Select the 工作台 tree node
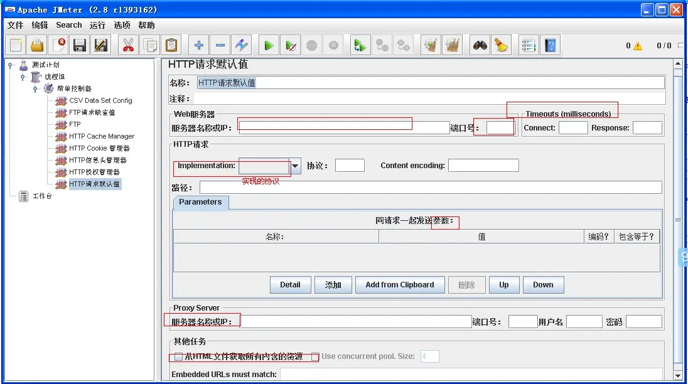The image size is (688, 384). pyautogui.click(x=42, y=196)
